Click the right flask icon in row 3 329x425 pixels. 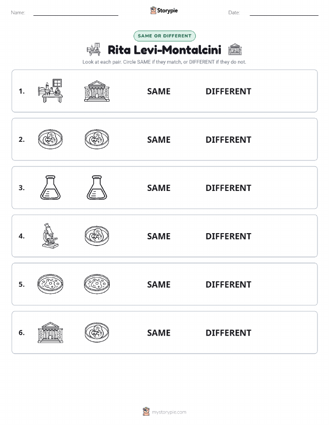pos(97,188)
